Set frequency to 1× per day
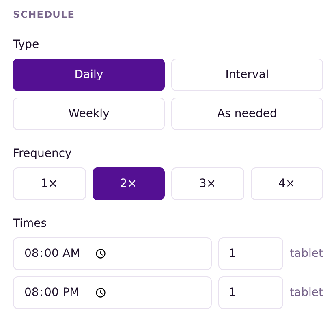336x313 pixels. (x=49, y=184)
